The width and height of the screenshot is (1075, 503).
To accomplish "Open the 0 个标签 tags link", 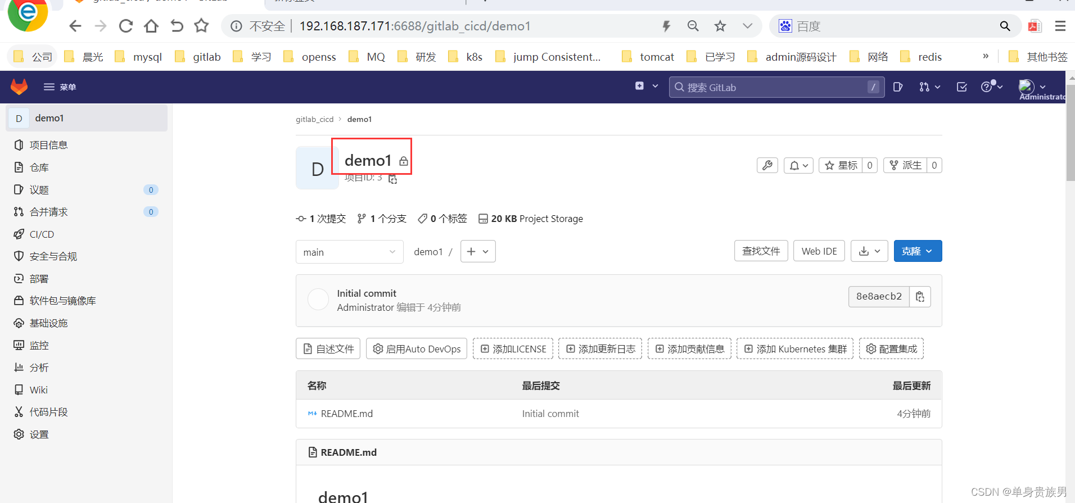I will pyautogui.click(x=442, y=219).
